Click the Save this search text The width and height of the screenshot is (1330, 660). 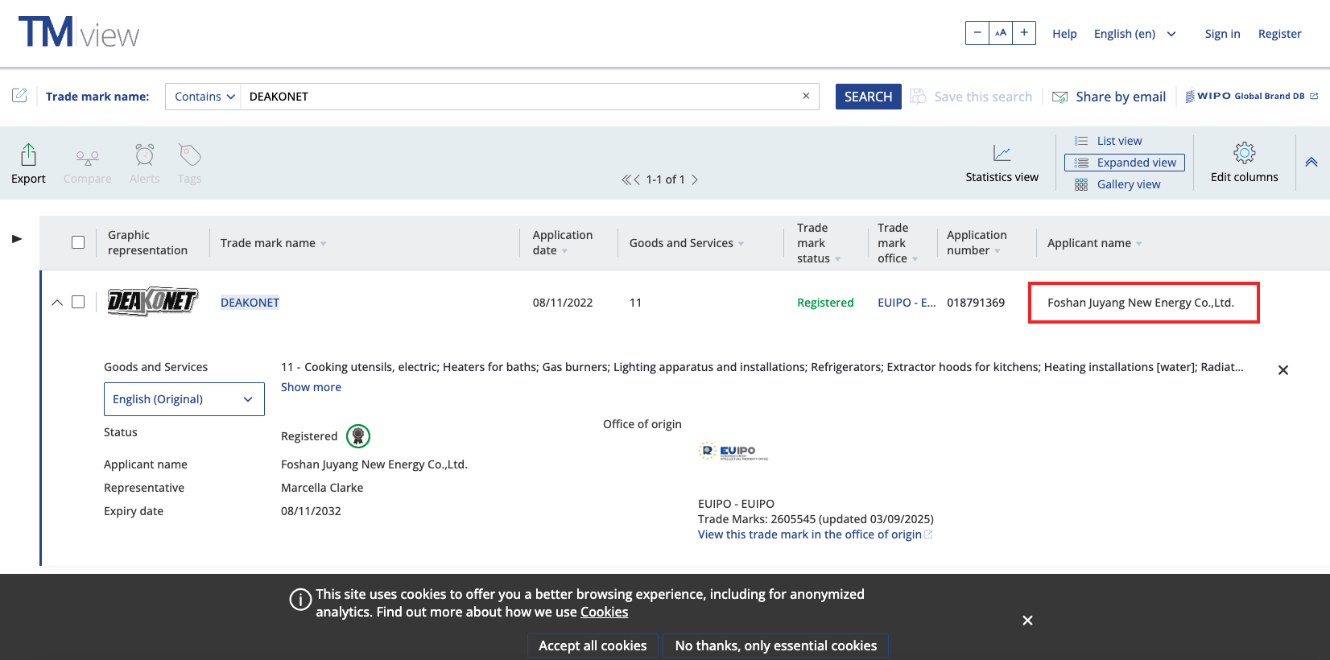click(x=983, y=97)
